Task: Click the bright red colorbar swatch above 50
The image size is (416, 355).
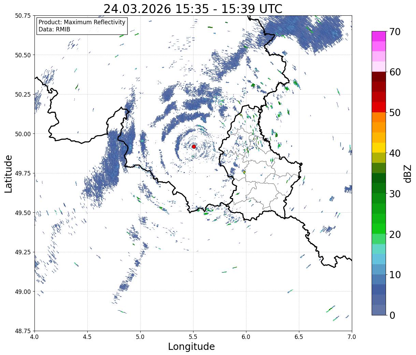Action: [x=379, y=107]
